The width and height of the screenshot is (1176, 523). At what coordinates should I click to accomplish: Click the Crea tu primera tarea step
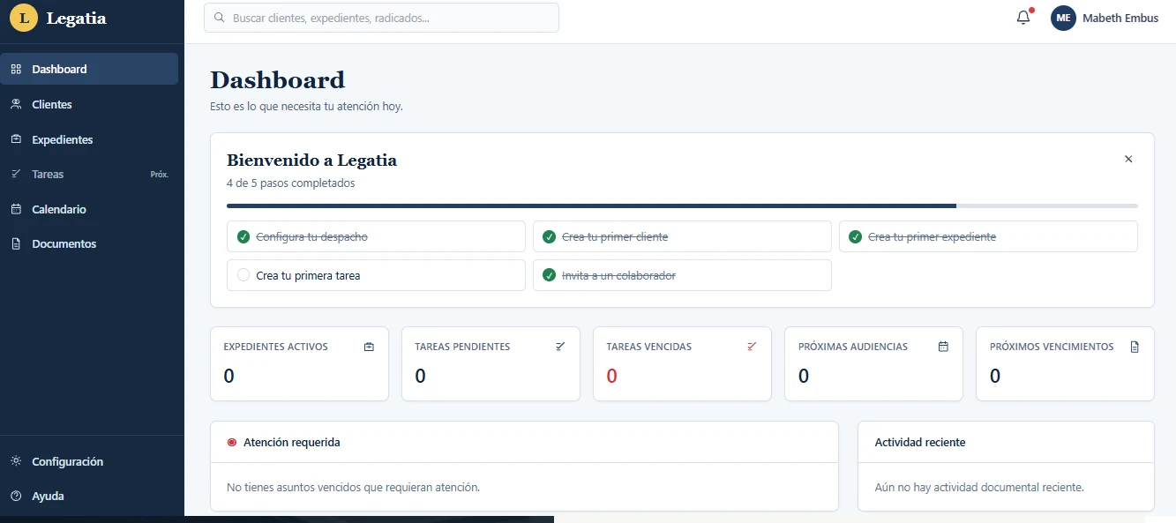pos(376,275)
